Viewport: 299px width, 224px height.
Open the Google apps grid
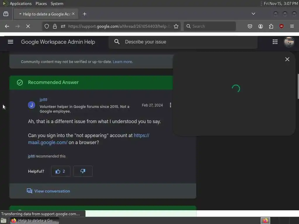(275, 42)
